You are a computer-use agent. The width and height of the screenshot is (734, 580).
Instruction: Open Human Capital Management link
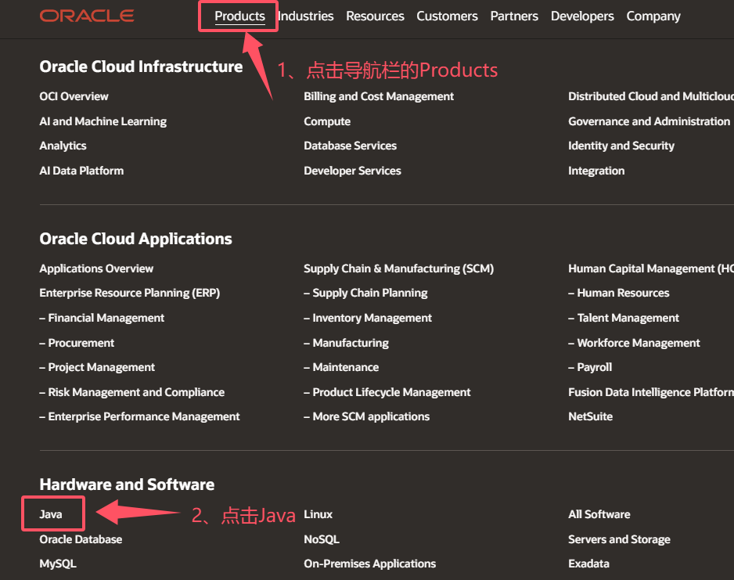[x=651, y=268]
